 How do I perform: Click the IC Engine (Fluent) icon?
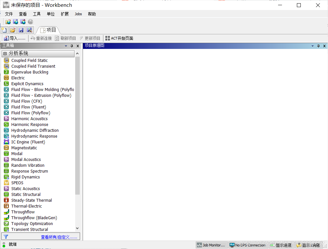pos(6,142)
